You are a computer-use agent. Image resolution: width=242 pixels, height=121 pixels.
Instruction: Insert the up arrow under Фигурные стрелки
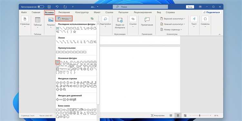64,83
